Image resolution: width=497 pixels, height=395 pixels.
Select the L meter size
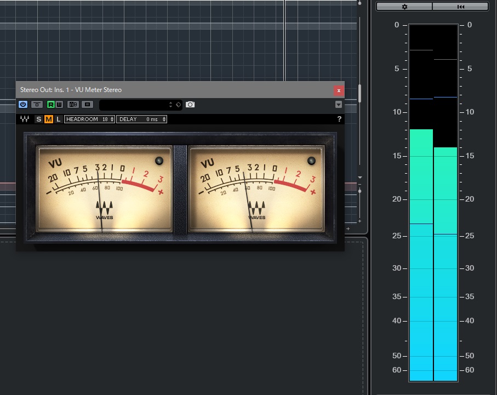(x=58, y=119)
